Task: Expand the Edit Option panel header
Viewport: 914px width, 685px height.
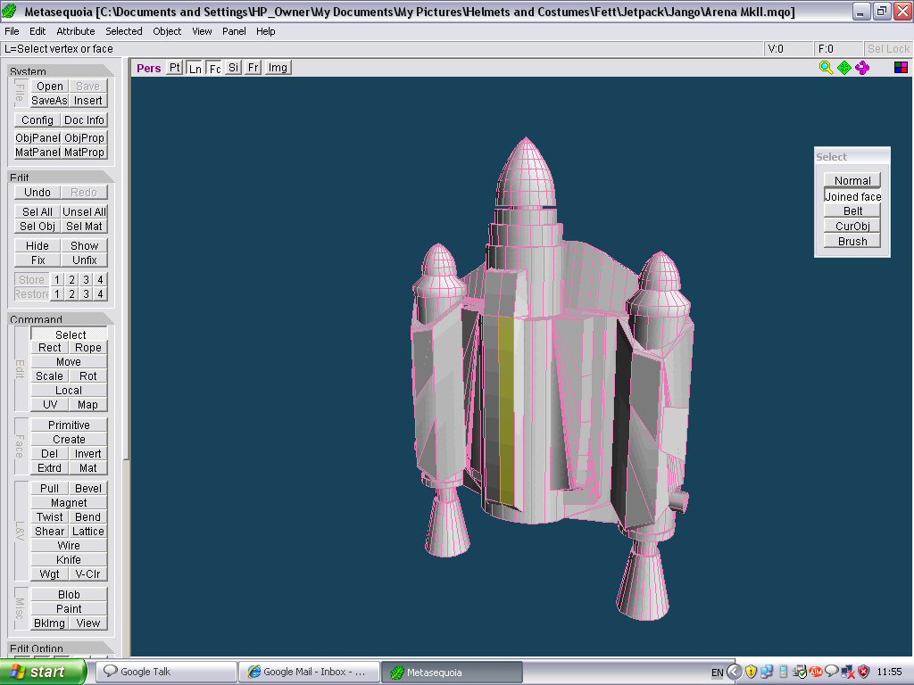Action: [x=62, y=648]
